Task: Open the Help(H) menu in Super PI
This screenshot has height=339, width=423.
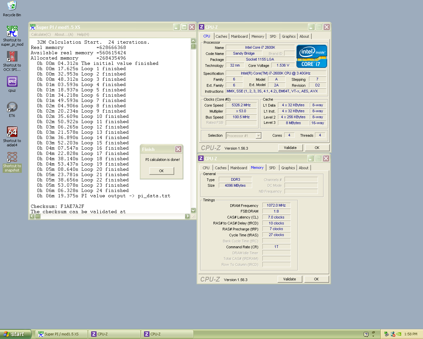Action: tap(83, 34)
